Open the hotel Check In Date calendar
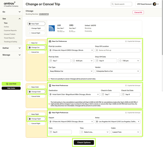 coord(110,94)
